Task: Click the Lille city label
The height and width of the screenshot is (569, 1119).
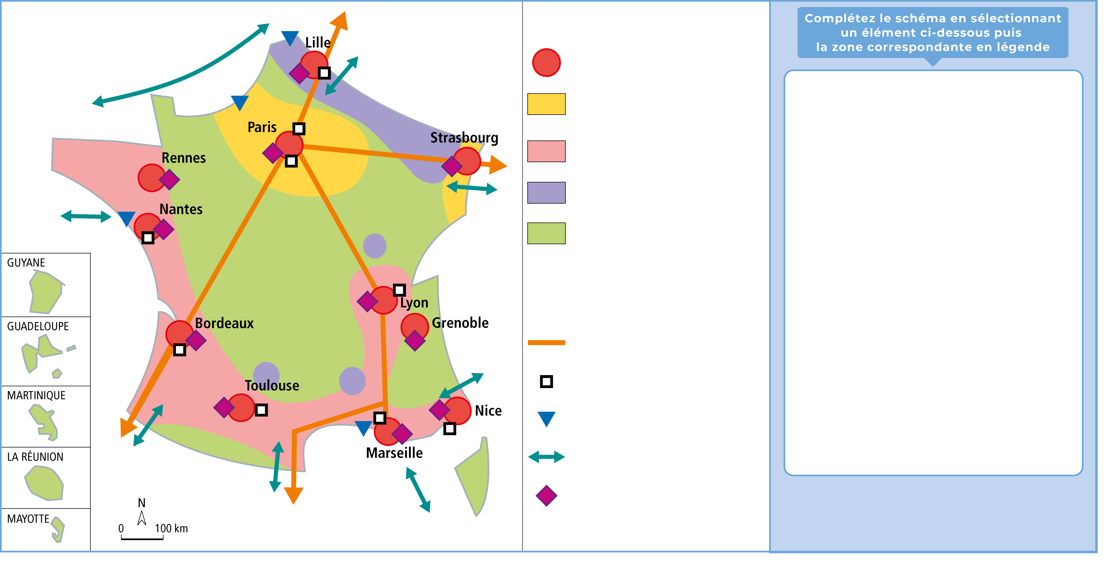Action: tap(318, 43)
